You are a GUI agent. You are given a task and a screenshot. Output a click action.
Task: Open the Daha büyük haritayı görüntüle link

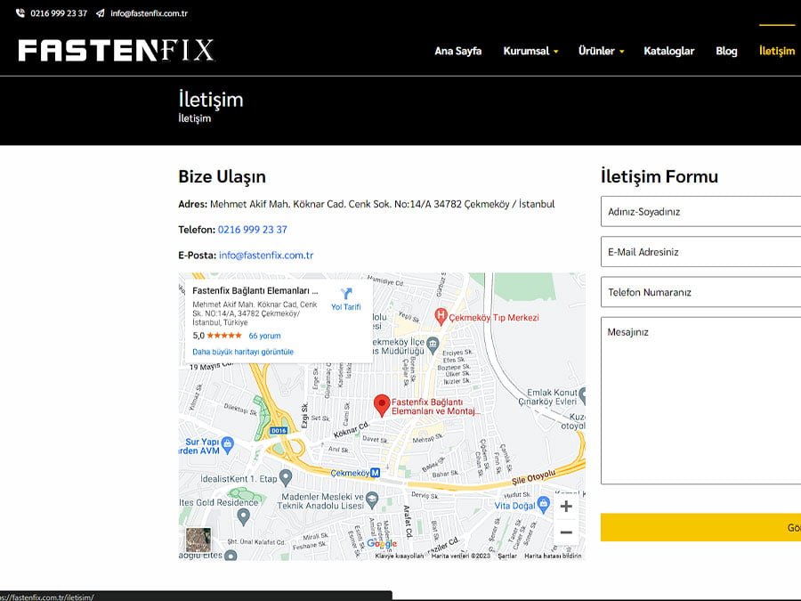tap(247, 352)
